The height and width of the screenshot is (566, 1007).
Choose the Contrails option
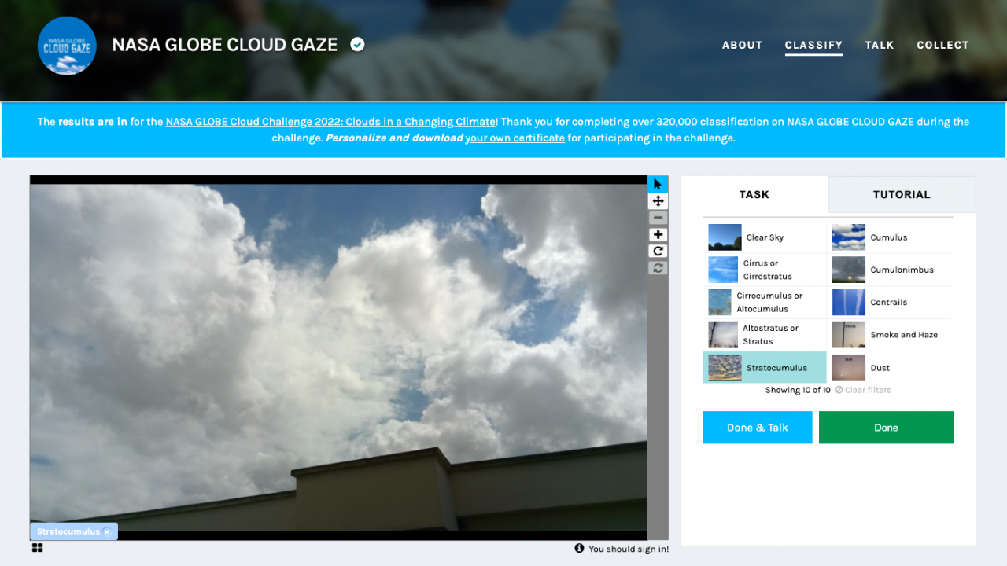click(889, 303)
